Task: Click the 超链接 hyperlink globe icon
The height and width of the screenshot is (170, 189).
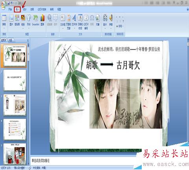Action: click(50, 20)
